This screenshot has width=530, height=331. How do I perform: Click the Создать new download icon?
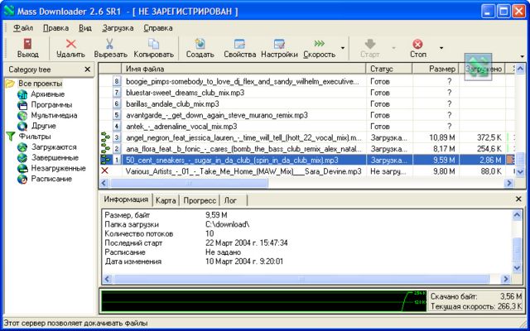pos(200,44)
